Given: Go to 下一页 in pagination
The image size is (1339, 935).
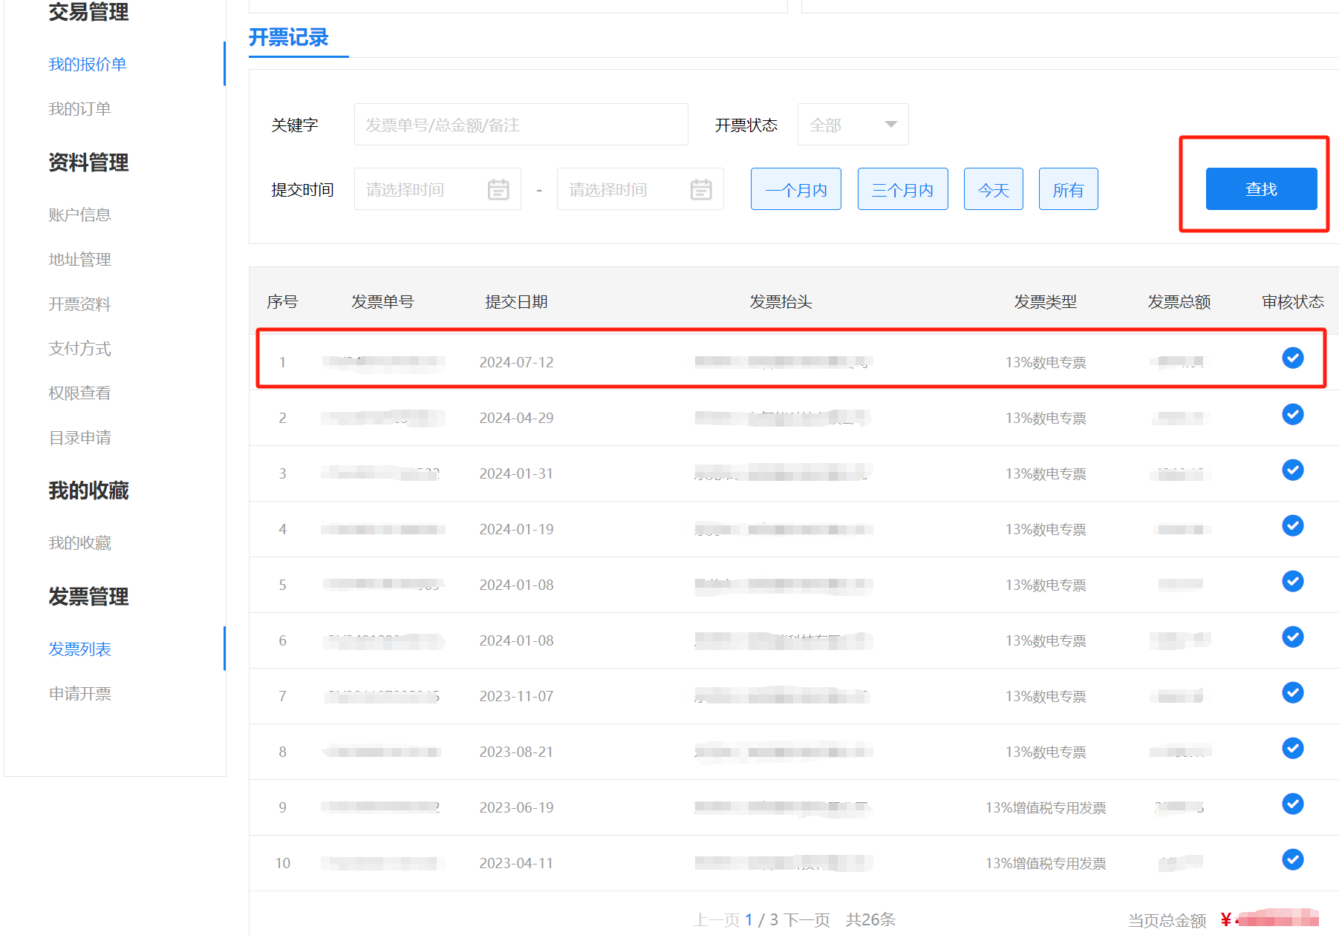Looking at the screenshot, I should point(807,920).
